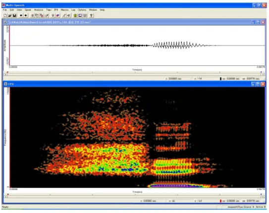
Task: Click the right arrow toolbar icon
Action: point(26,15)
